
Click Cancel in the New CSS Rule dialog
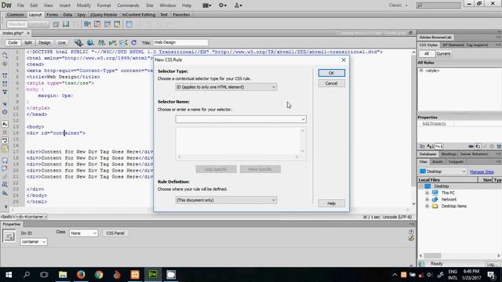[x=331, y=84]
